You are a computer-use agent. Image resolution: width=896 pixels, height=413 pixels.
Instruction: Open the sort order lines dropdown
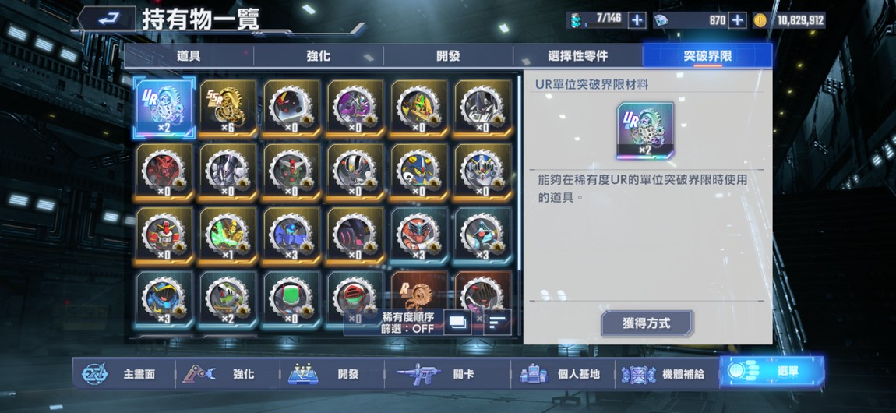(497, 323)
